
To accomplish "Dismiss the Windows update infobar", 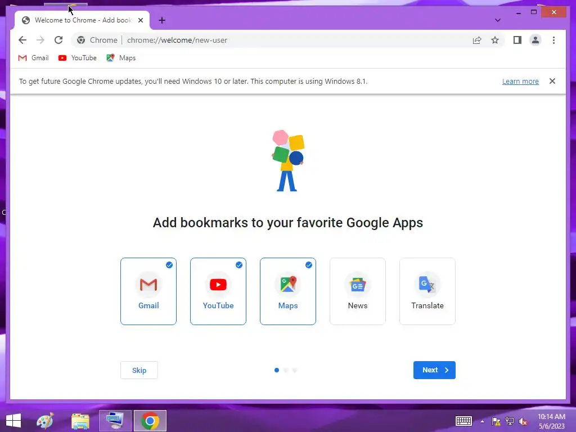I will click(552, 81).
